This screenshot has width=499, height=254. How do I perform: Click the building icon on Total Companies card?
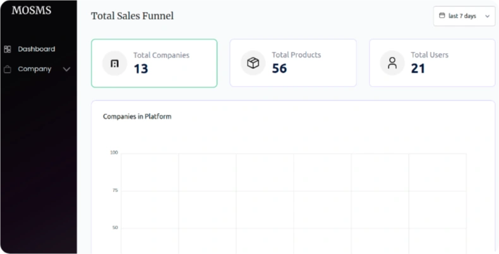tap(115, 63)
